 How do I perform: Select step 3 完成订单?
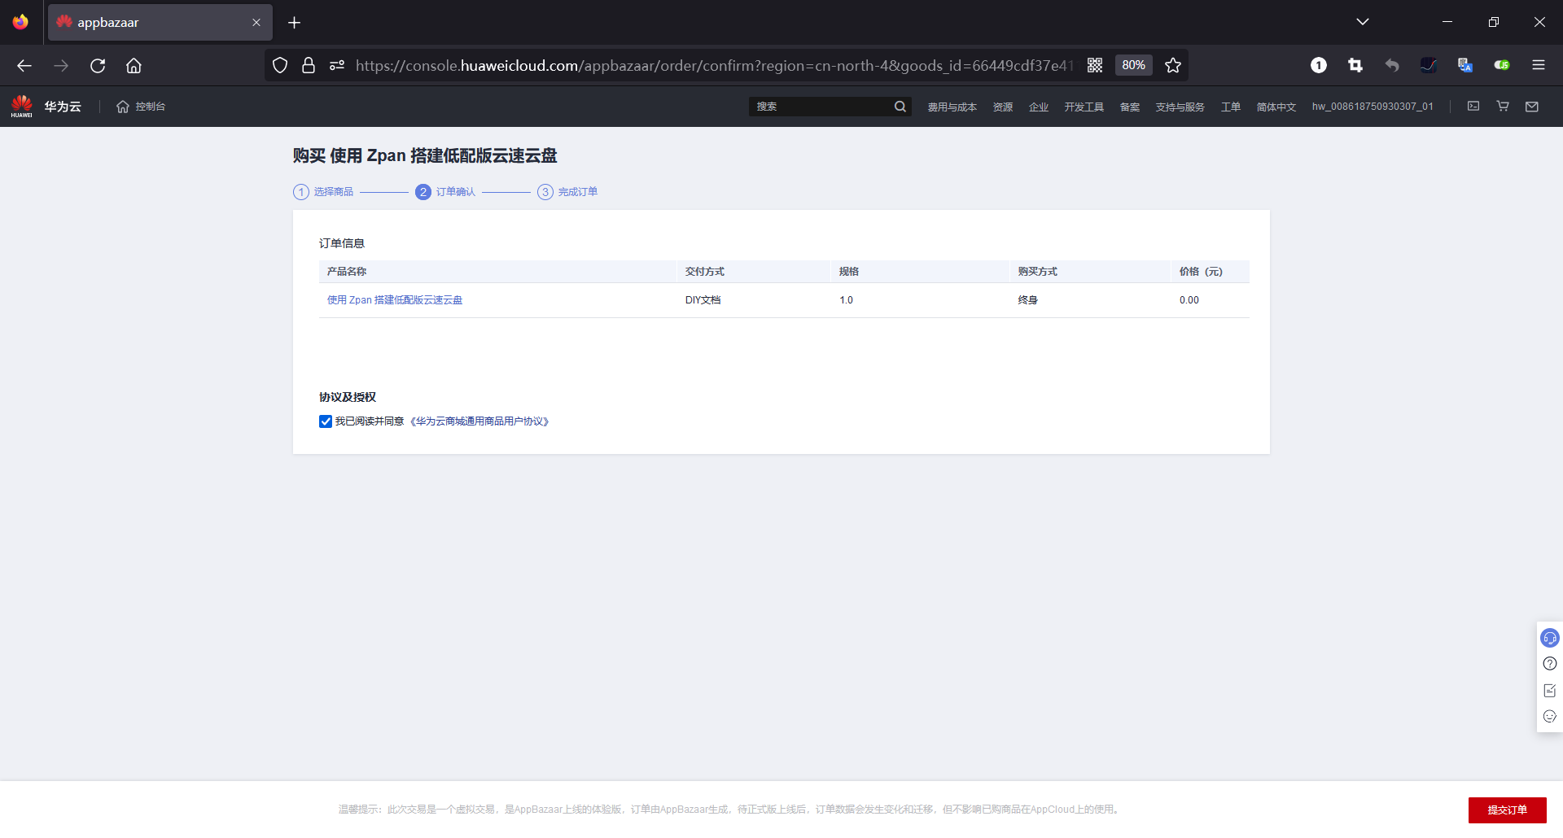(567, 192)
